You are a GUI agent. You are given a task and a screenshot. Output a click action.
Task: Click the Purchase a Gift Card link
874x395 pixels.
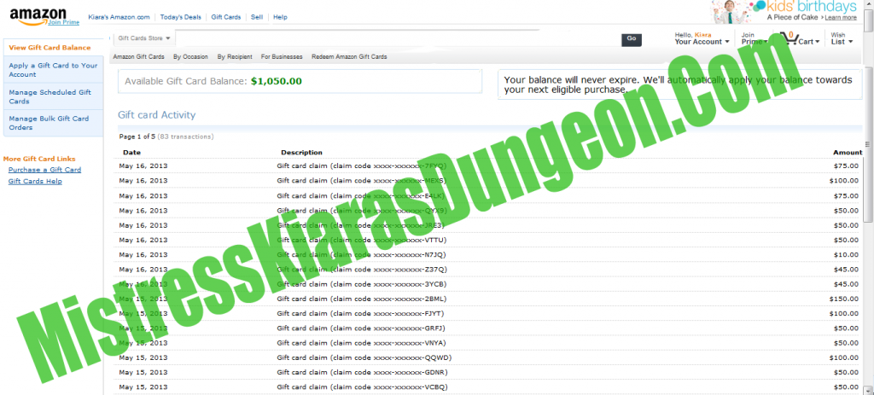click(x=44, y=170)
